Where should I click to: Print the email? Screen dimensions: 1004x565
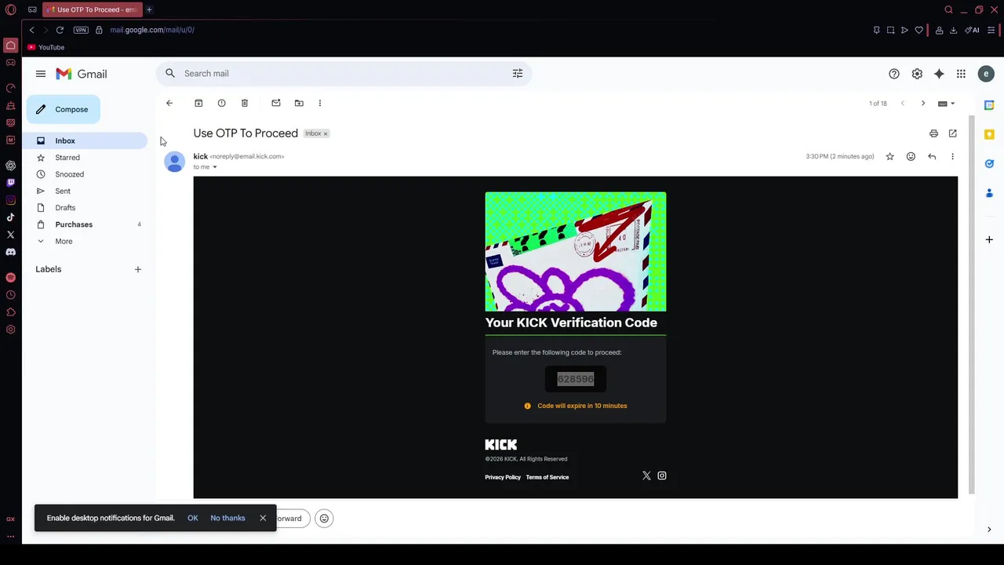click(933, 133)
